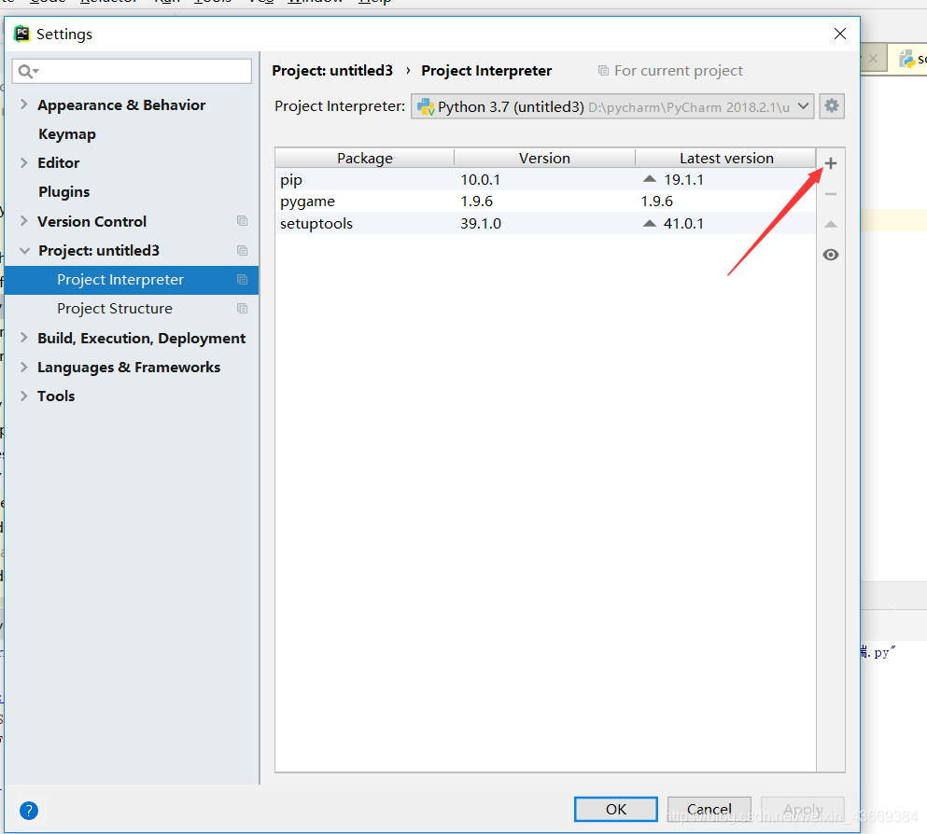Click the minus icon to uninstall package
This screenshot has height=834, width=927.
click(x=831, y=194)
